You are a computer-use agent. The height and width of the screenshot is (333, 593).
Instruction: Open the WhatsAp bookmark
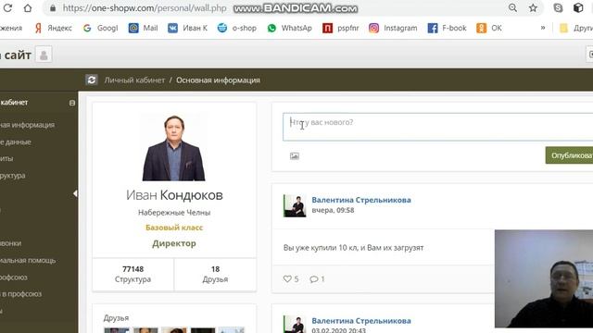pyautogui.click(x=290, y=28)
